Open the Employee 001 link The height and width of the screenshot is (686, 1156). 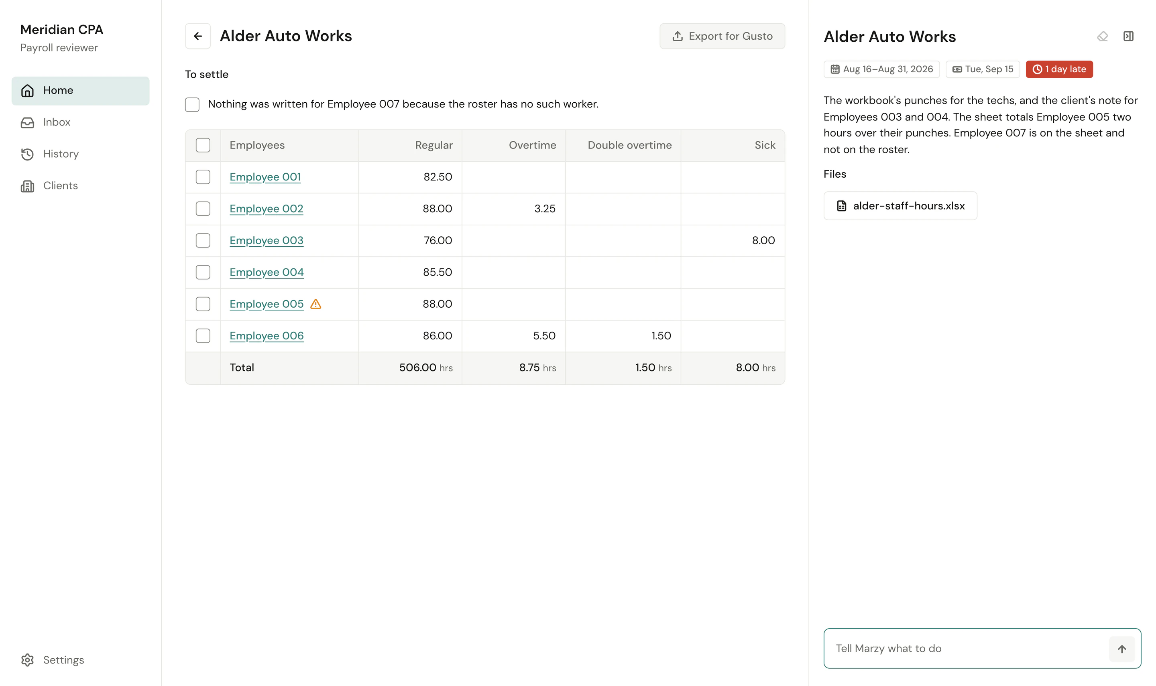(265, 177)
